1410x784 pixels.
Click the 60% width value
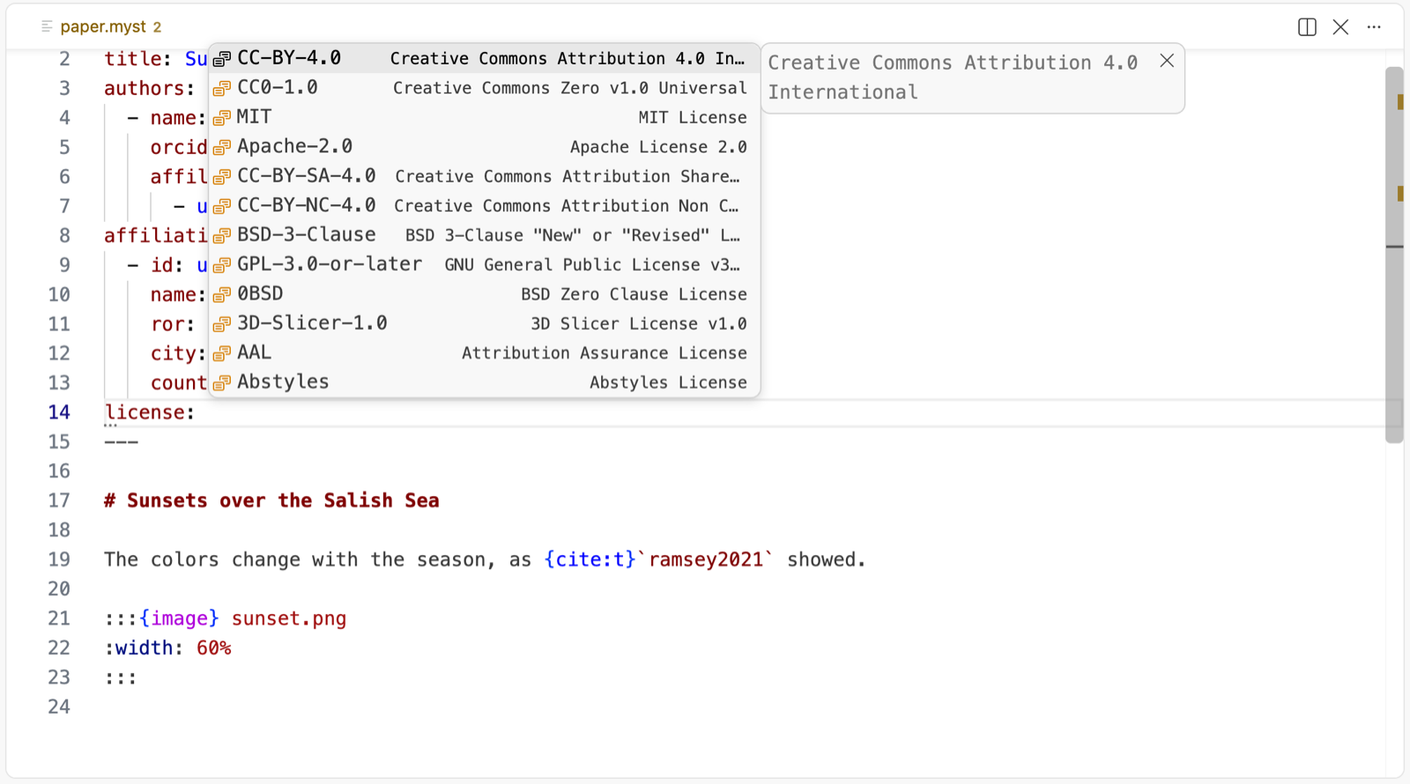tap(214, 648)
